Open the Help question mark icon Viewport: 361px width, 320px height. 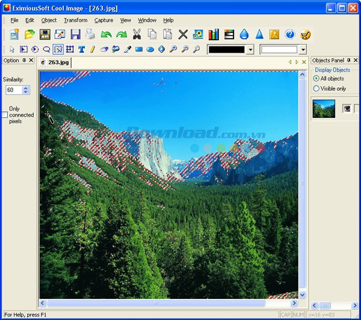click(290, 35)
